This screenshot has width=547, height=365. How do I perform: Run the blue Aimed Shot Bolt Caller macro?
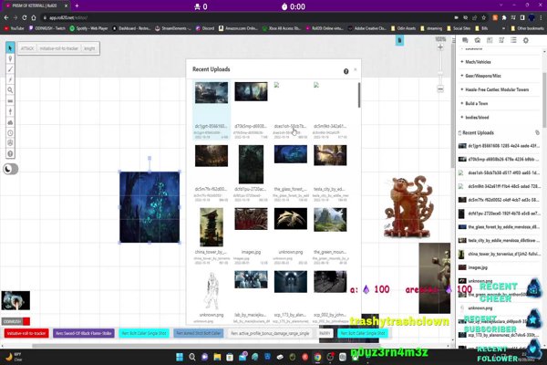click(x=199, y=333)
